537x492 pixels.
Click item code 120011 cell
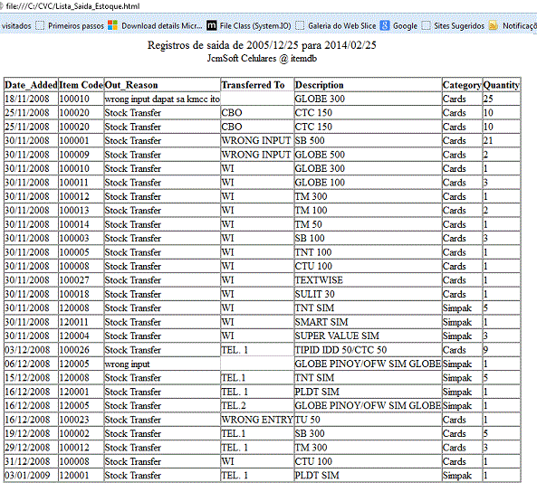(82, 322)
